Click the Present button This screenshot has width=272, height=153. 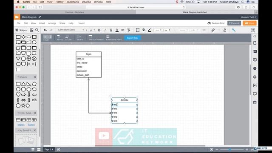coord(234,23)
